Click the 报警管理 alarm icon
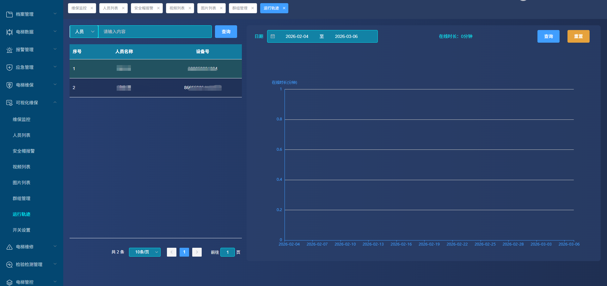The width and height of the screenshot is (607, 286). (x=9, y=50)
